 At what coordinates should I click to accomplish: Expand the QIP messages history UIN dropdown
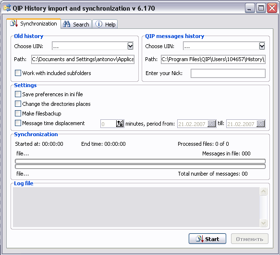pyautogui.click(x=262, y=46)
